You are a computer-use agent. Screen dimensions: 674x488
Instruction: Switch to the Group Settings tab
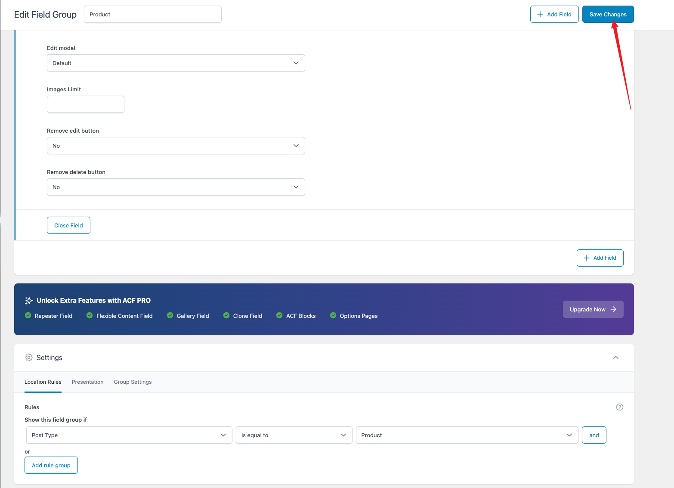(133, 382)
